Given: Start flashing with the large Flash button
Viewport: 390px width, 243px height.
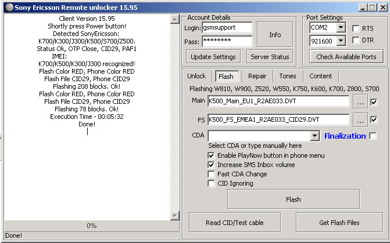Looking at the screenshot, I should 294,200.
